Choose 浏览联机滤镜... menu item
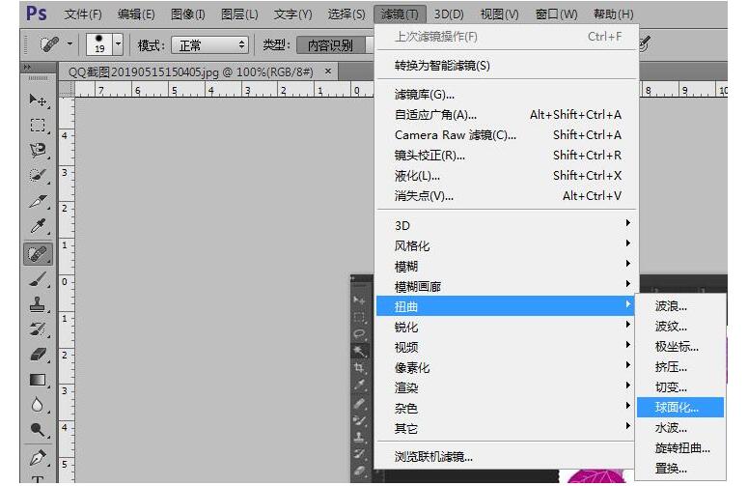748x486 pixels. pyautogui.click(x=507, y=457)
